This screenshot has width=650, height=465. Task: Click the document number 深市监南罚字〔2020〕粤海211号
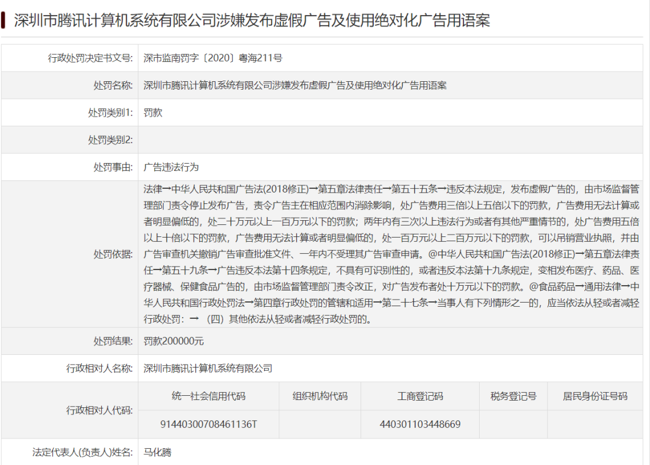[212, 58]
